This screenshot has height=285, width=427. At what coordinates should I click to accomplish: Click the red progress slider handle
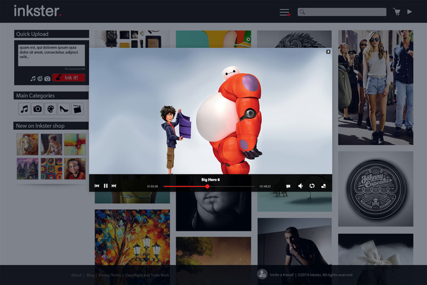point(207,186)
